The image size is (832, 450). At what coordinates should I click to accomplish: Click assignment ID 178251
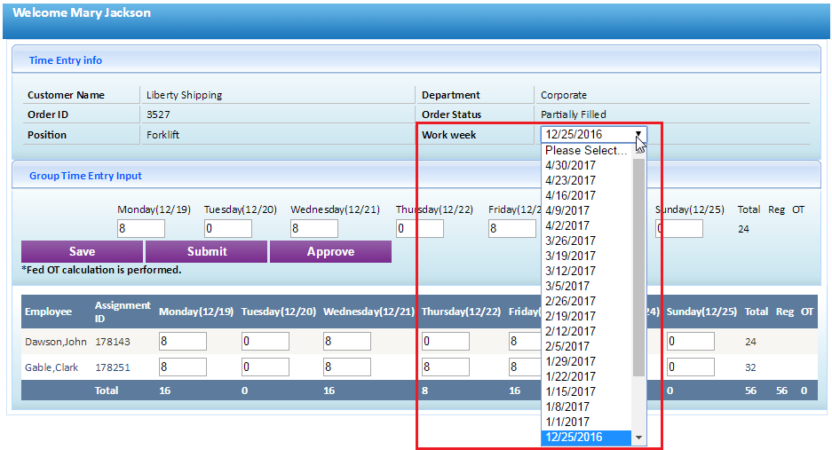click(113, 367)
